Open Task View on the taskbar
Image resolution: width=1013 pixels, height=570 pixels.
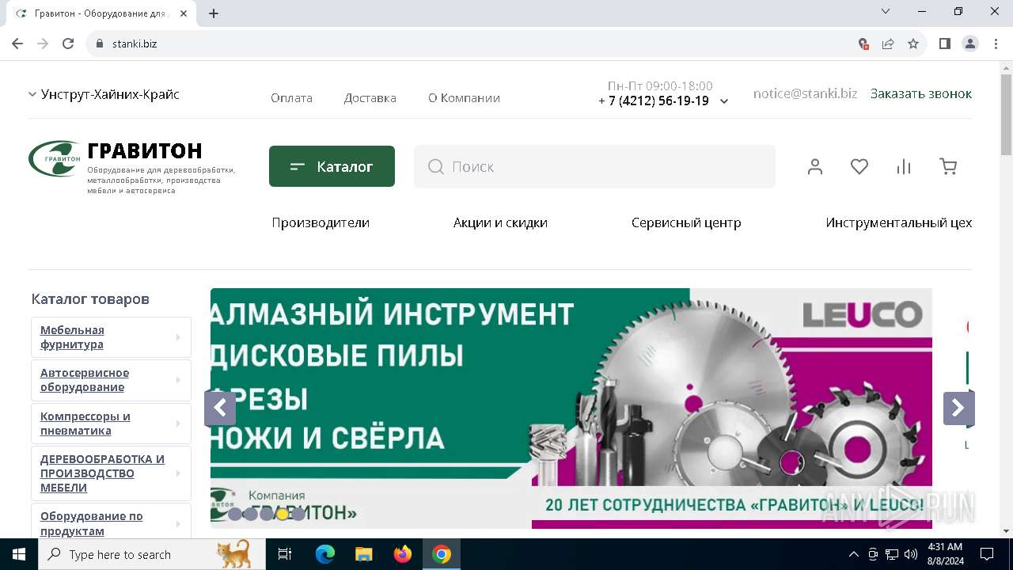pos(285,554)
